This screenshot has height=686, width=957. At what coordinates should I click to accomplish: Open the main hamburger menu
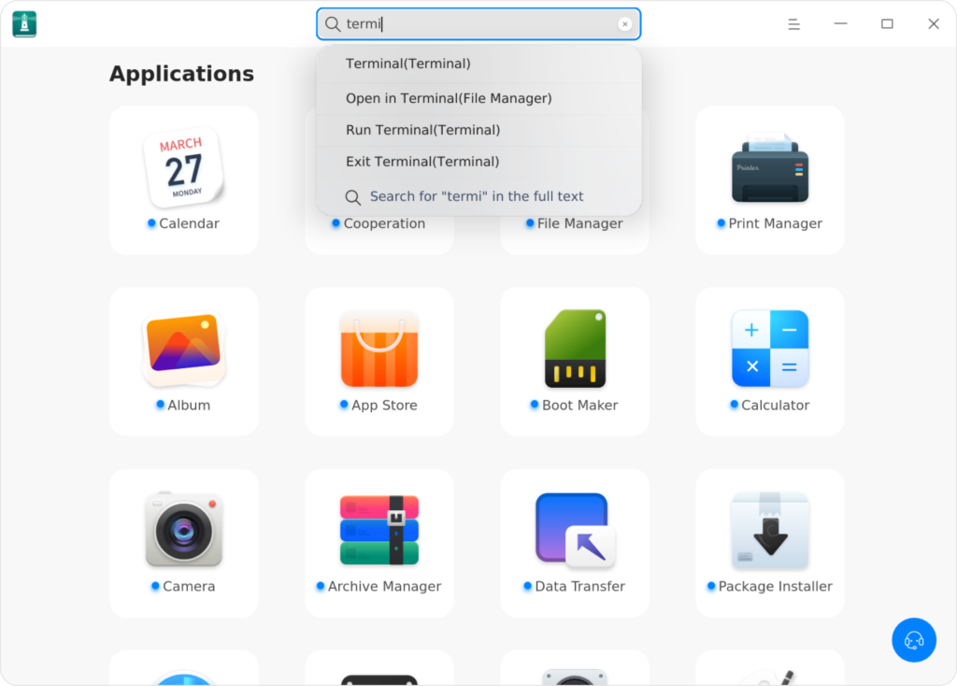point(793,23)
